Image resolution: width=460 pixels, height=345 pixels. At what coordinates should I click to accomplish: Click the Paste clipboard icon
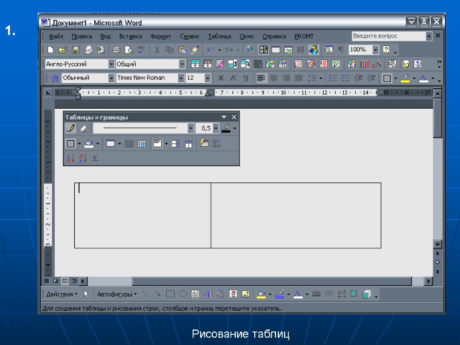click(x=182, y=50)
